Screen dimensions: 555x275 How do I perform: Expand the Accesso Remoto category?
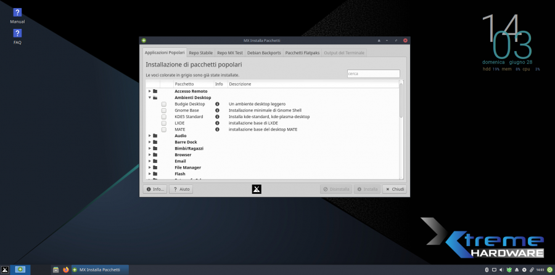[149, 91]
